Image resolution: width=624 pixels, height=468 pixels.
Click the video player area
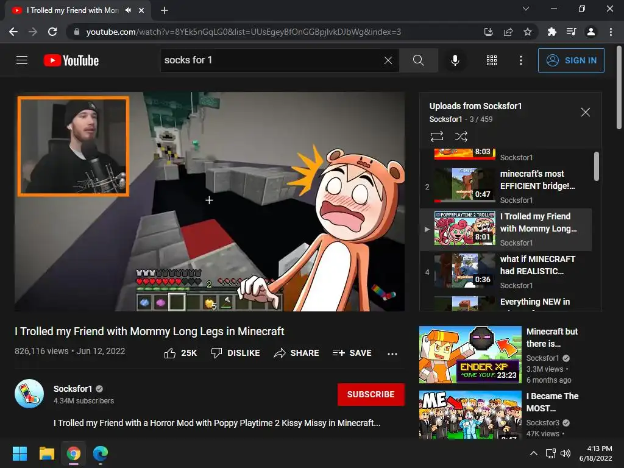coord(210,202)
